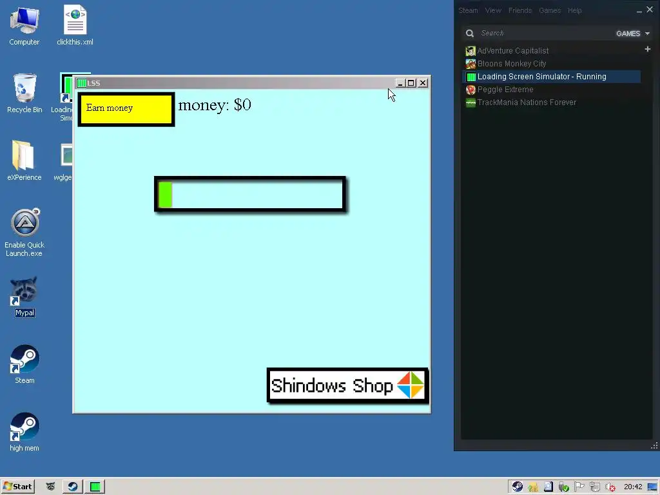Screen dimensions: 660x495
Task: Click the Peggle Extreme game icon
Action: [x=471, y=90]
